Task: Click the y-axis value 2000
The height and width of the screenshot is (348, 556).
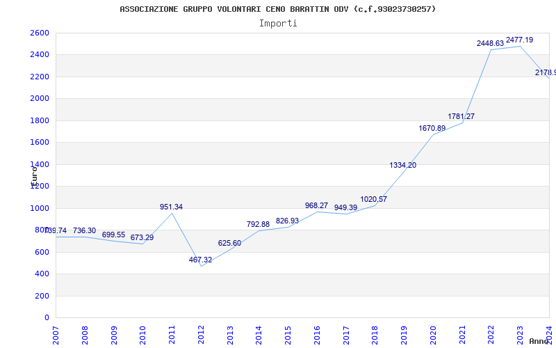Action: 40,98
